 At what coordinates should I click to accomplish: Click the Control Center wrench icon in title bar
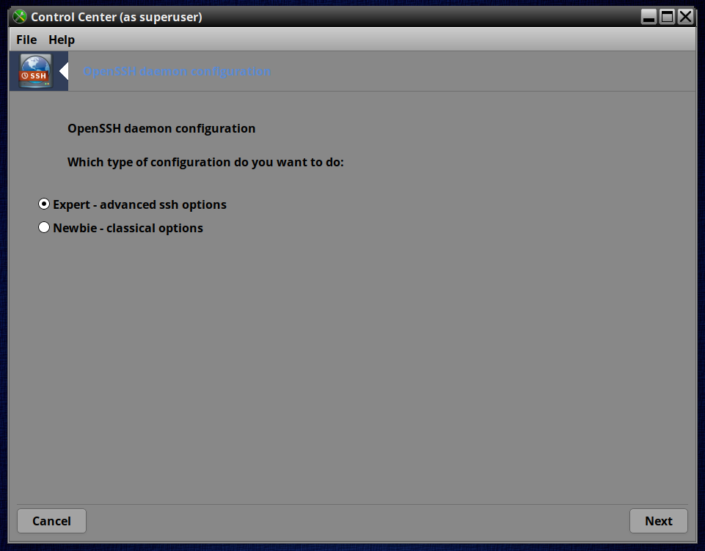[x=20, y=17]
